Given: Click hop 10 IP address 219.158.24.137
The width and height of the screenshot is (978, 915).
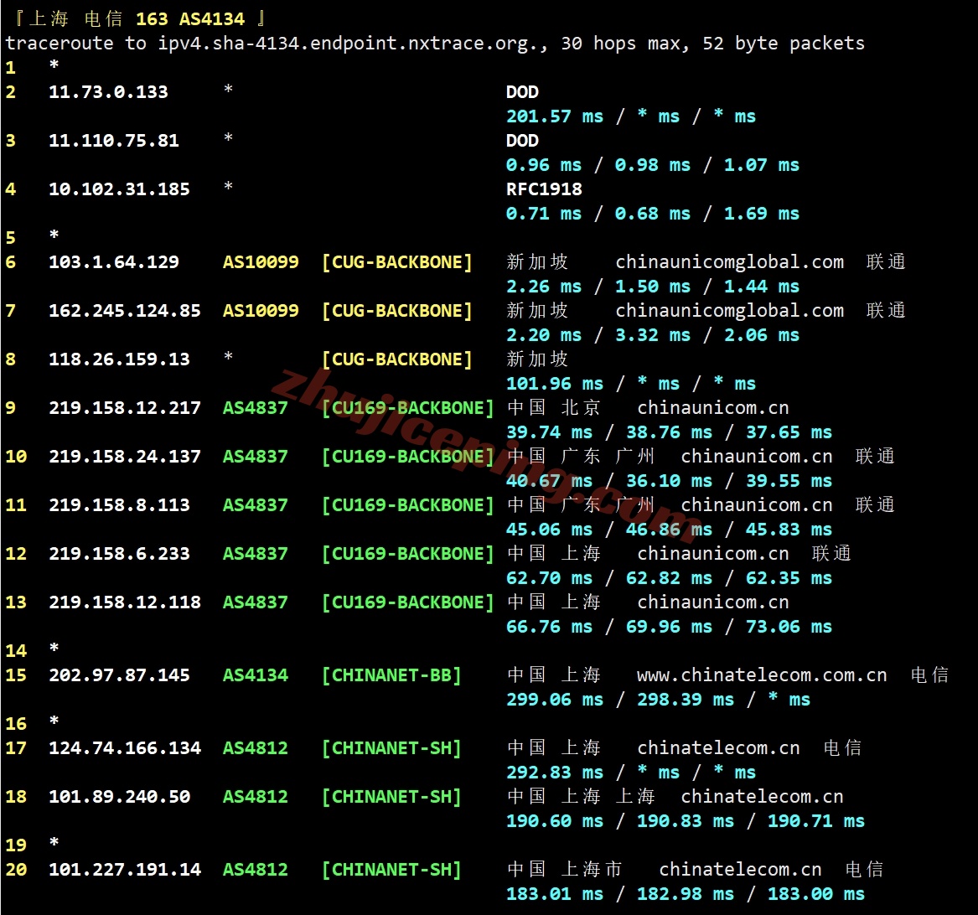Looking at the screenshot, I should tap(125, 457).
